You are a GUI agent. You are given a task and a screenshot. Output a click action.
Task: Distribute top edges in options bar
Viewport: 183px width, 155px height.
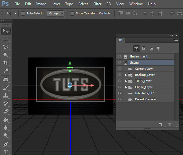point(172,13)
